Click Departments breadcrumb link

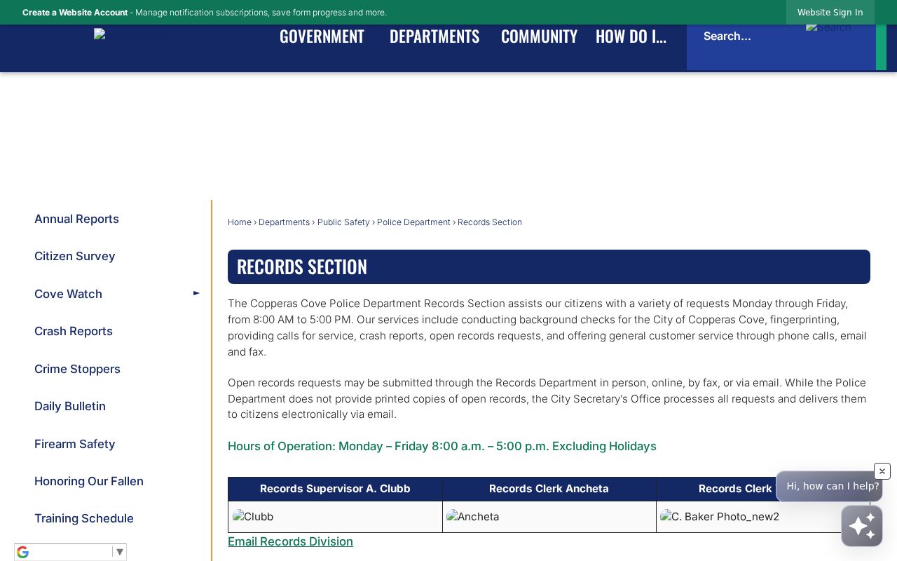point(284,222)
